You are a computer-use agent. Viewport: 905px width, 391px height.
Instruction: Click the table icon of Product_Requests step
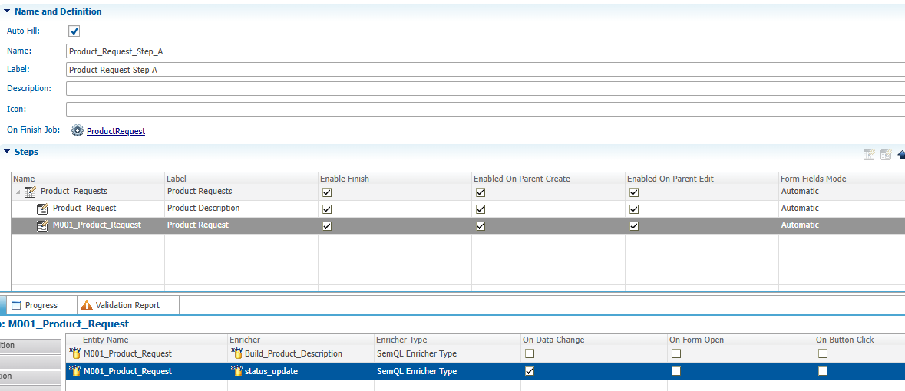31,192
